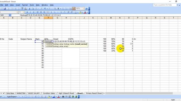Toggle Underline formatting

[34, 12]
